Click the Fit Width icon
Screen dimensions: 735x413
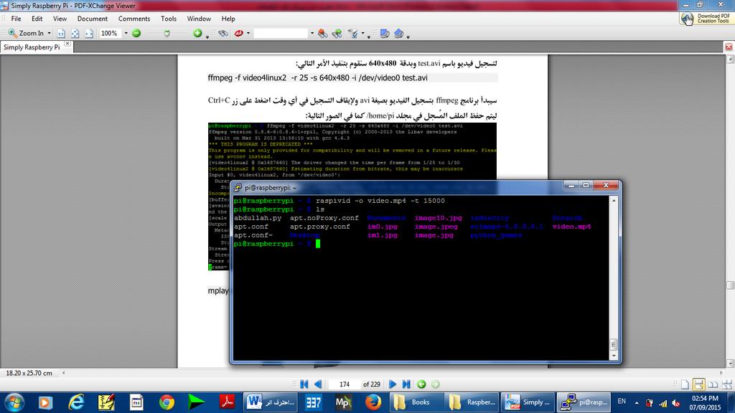tap(89, 33)
